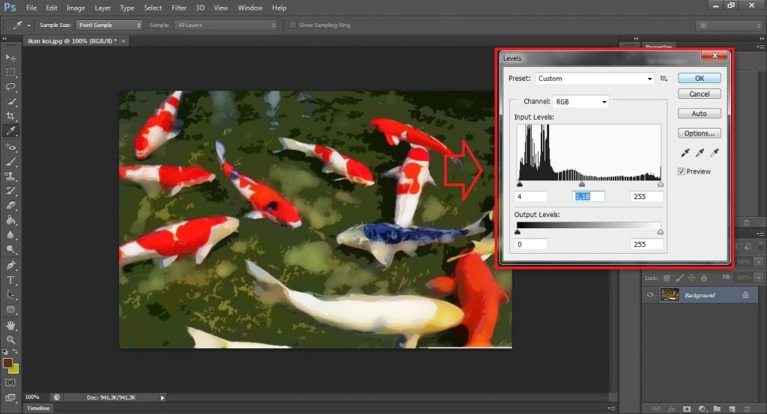Select the Zoom tool

point(10,339)
